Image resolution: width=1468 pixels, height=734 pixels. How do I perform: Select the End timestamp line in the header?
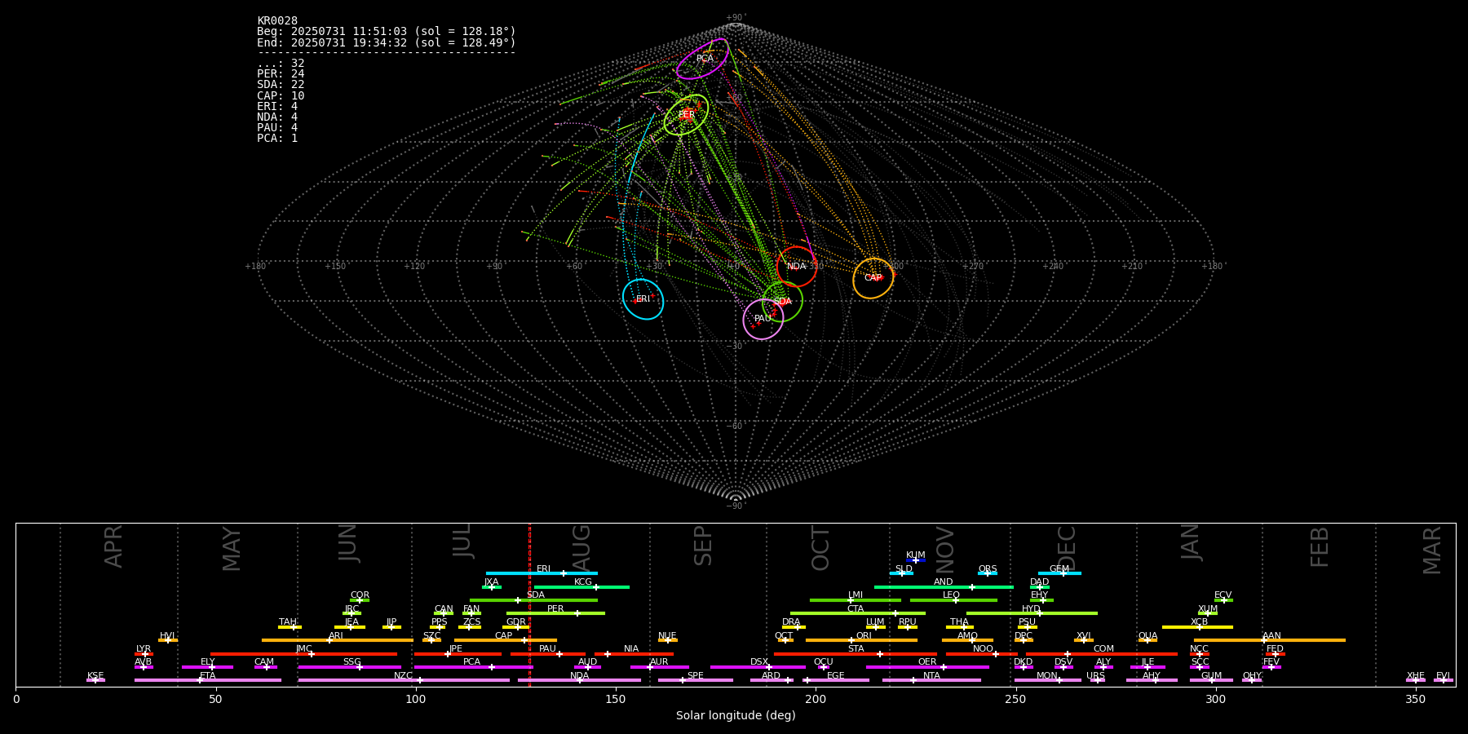[387, 42]
